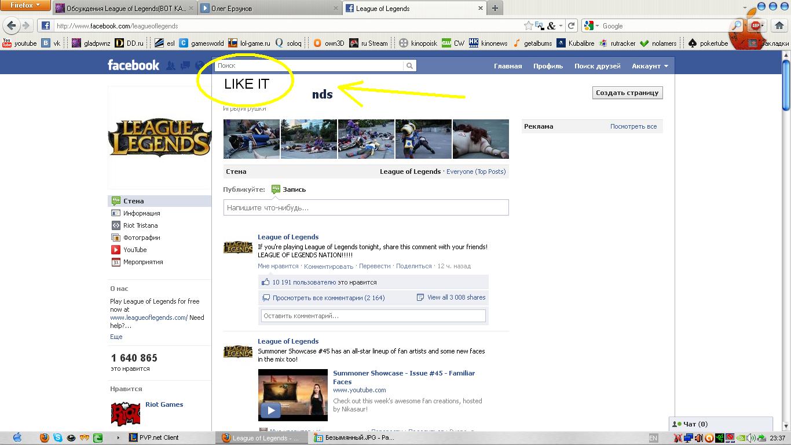
Task: Click the Adblock Plus ABP icon
Action: (x=756, y=25)
